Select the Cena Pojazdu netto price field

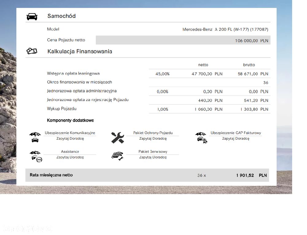pyautogui.click(x=183, y=40)
